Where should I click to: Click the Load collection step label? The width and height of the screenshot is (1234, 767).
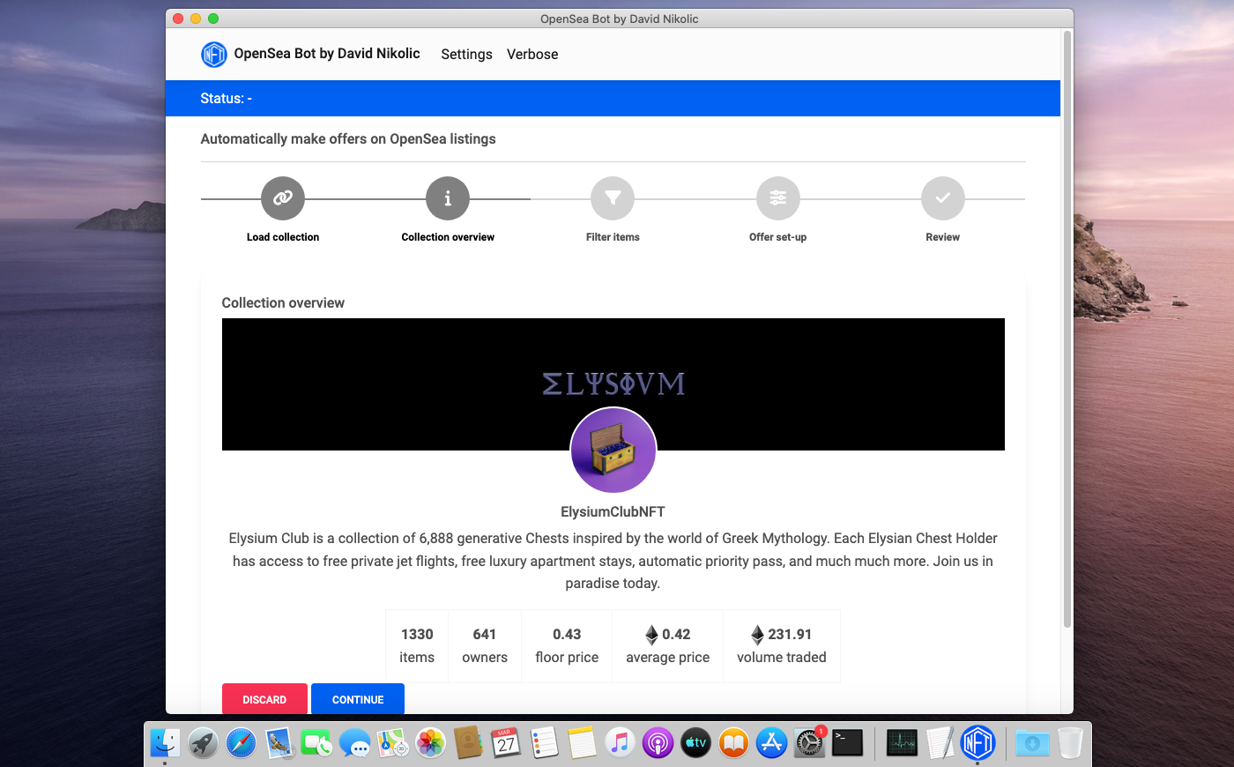click(283, 237)
